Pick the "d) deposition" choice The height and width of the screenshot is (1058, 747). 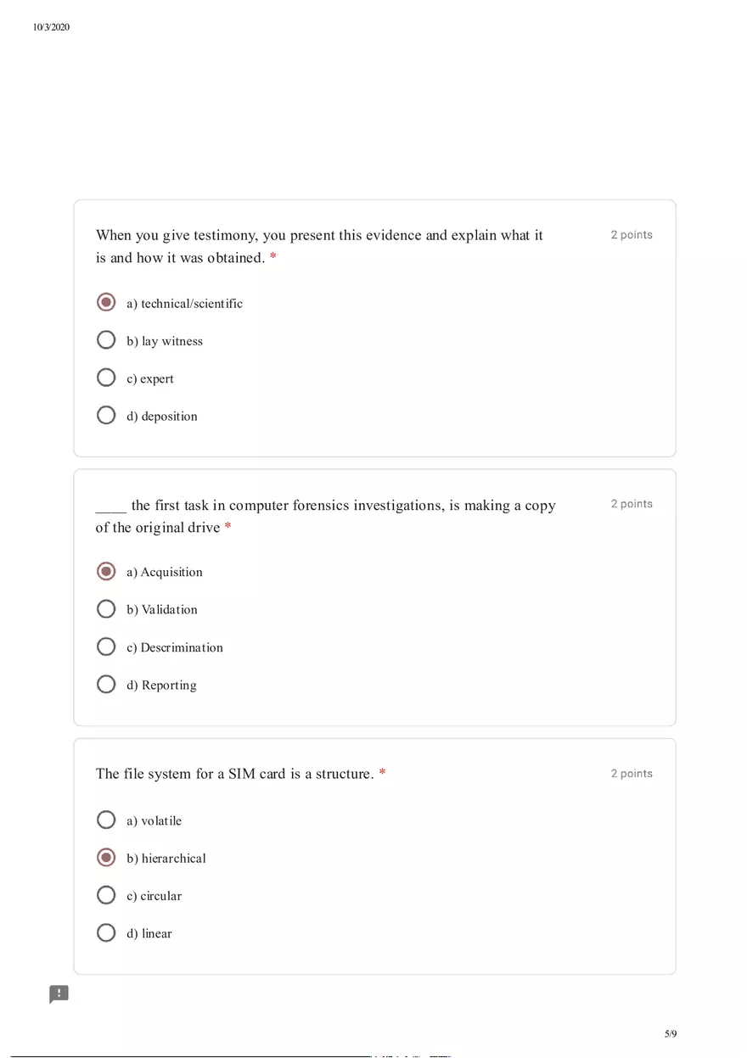pyautogui.click(x=106, y=415)
